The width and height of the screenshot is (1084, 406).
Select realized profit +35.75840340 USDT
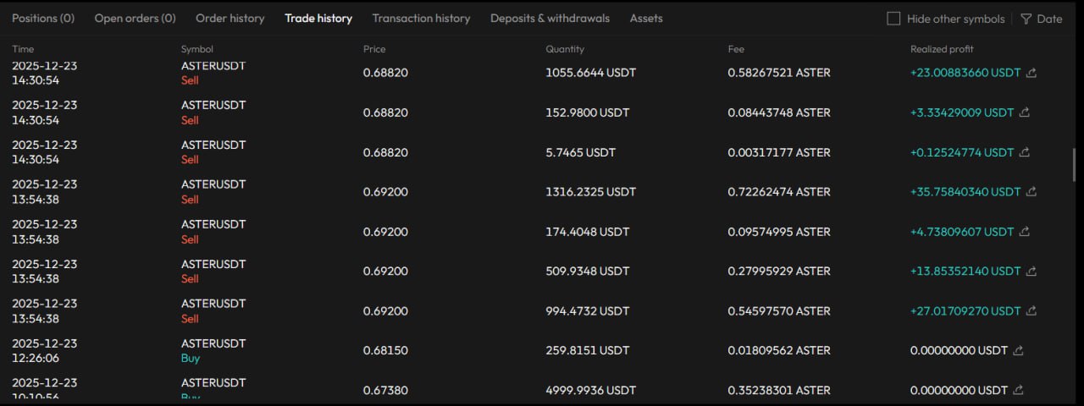[965, 192]
